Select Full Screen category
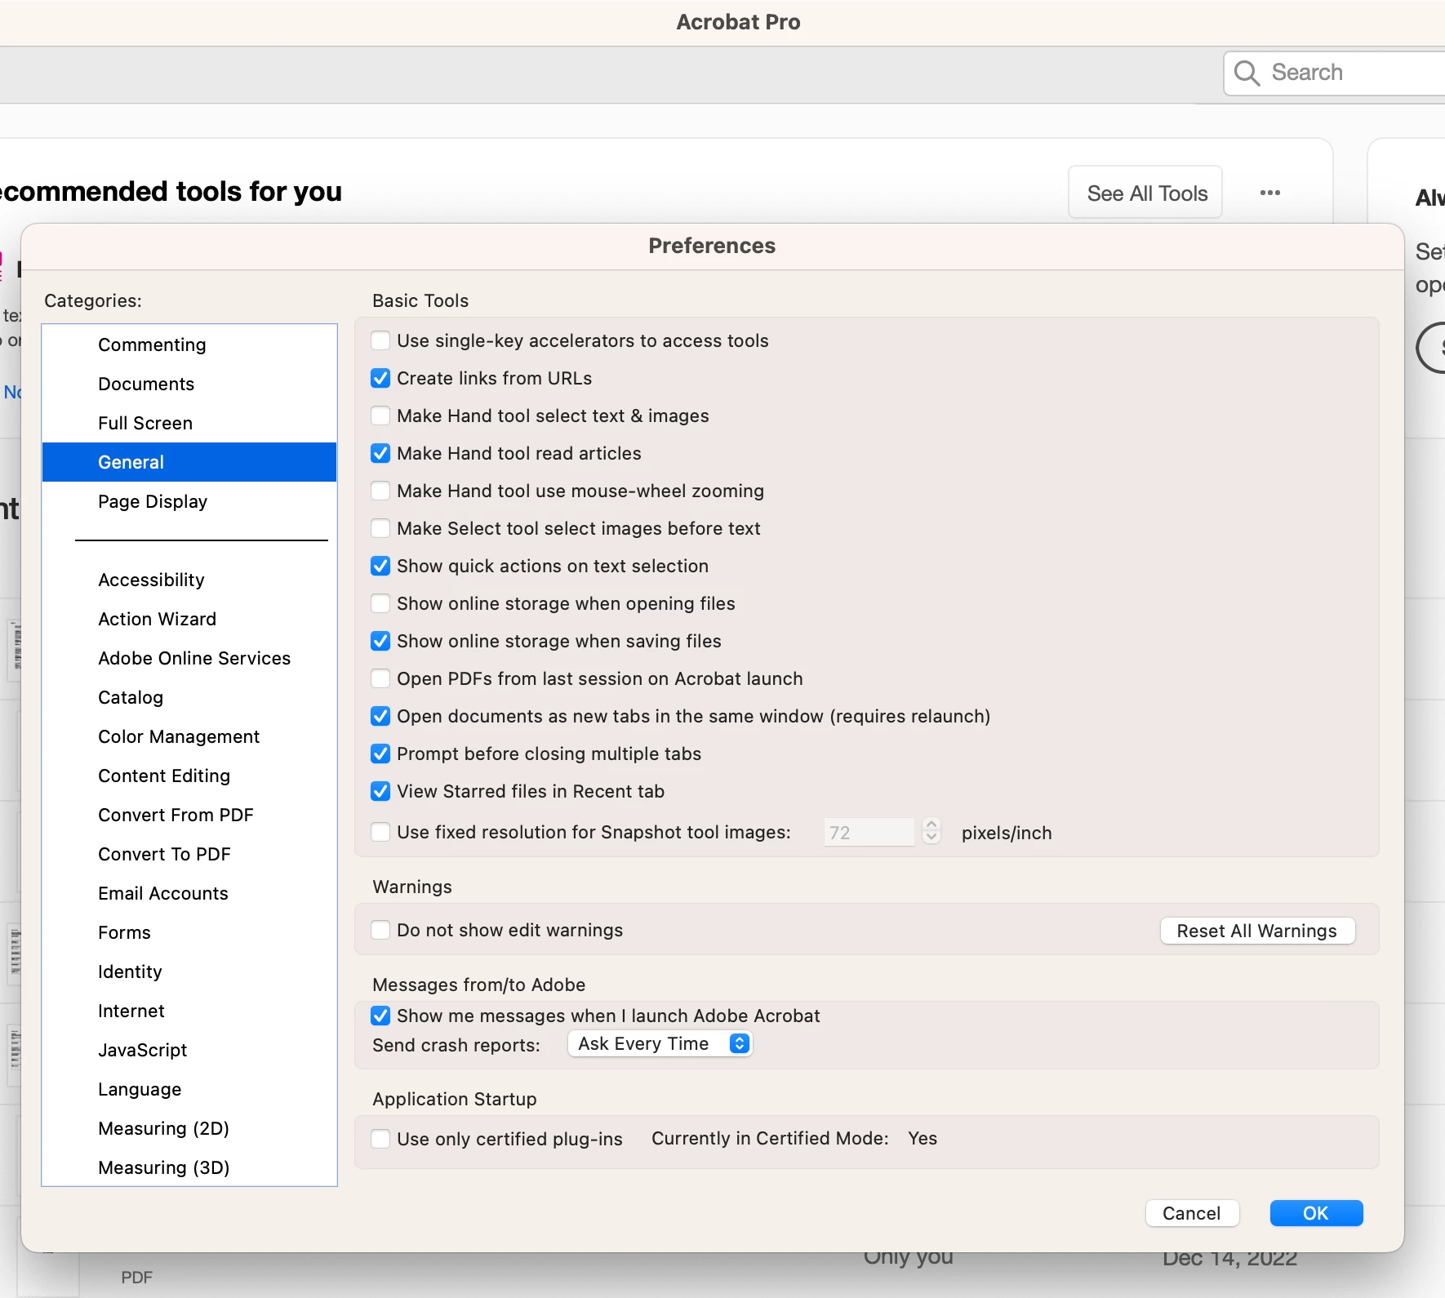1445x1298 pixels. point(189,423)
